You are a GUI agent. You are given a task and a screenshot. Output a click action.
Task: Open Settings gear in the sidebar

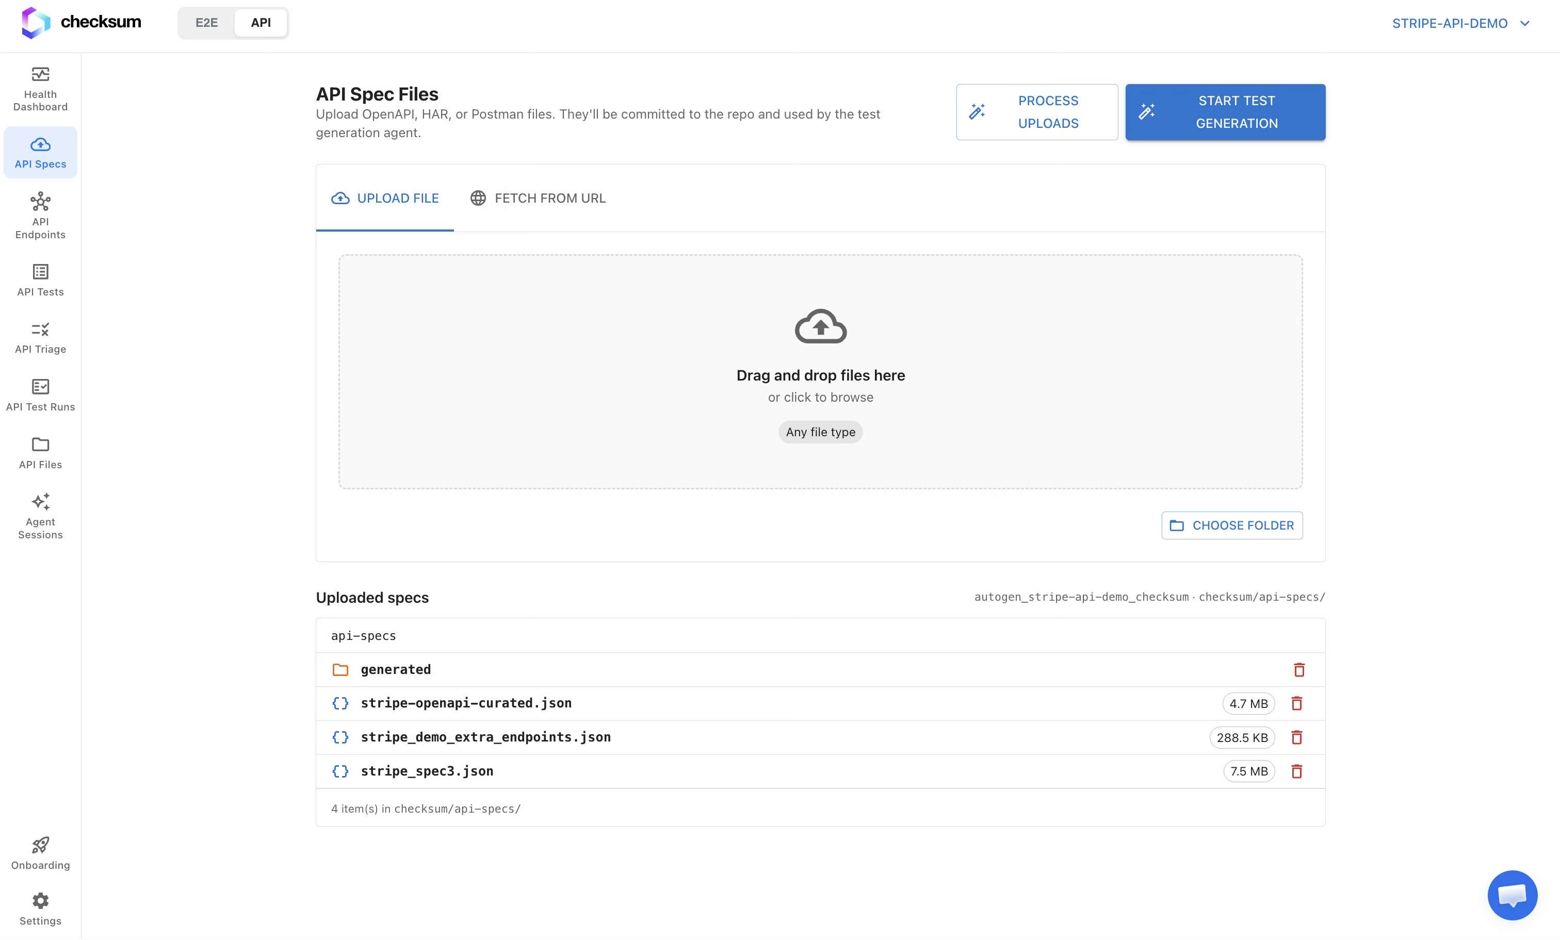click(41, 909)
